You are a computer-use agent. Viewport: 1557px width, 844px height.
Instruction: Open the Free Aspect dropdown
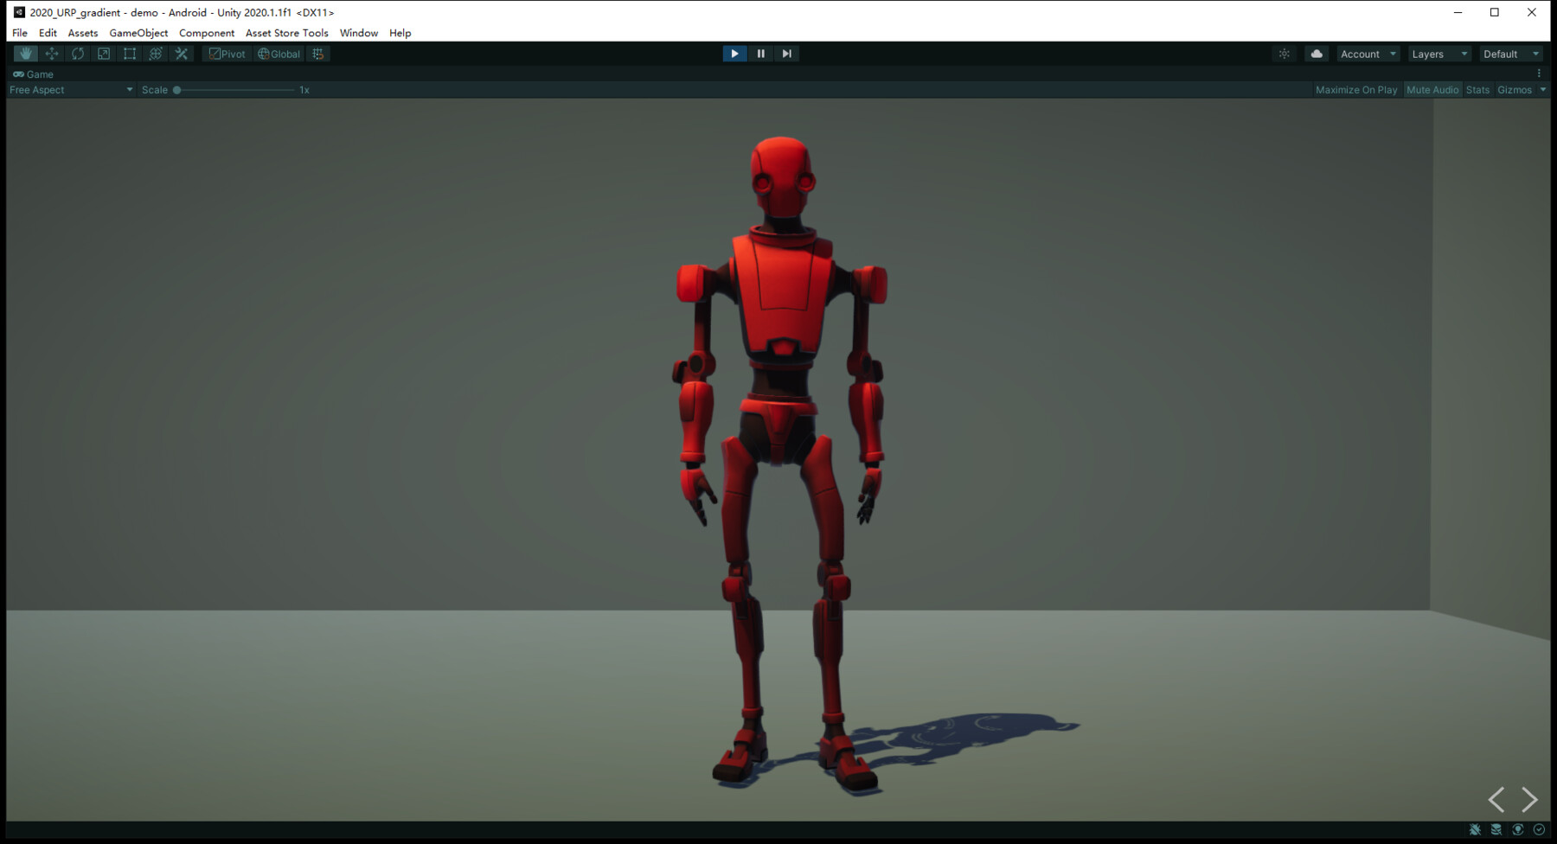coord(69,89)
